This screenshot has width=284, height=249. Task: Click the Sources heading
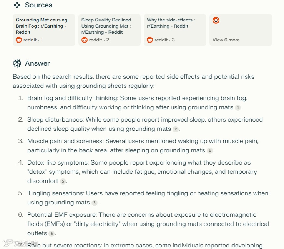coord(38,5)
